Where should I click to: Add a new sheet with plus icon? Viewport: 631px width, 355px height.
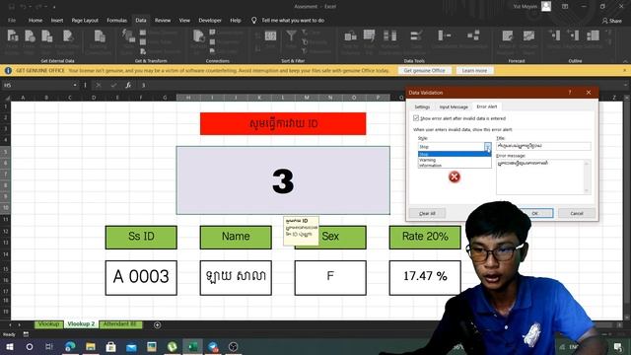[x=158, y=324]
